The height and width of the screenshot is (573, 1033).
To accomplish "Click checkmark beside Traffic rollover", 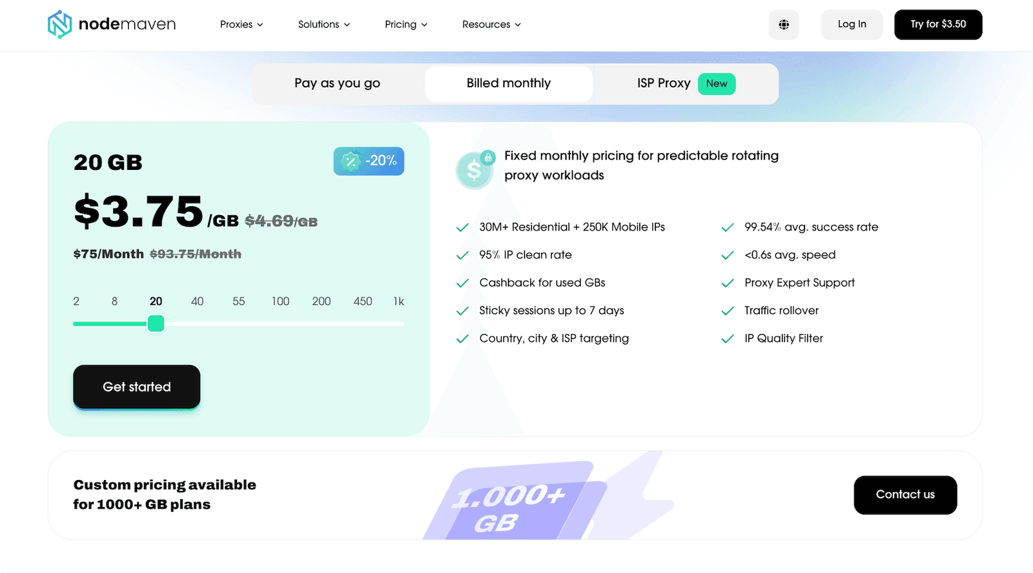I will point(728,311).
